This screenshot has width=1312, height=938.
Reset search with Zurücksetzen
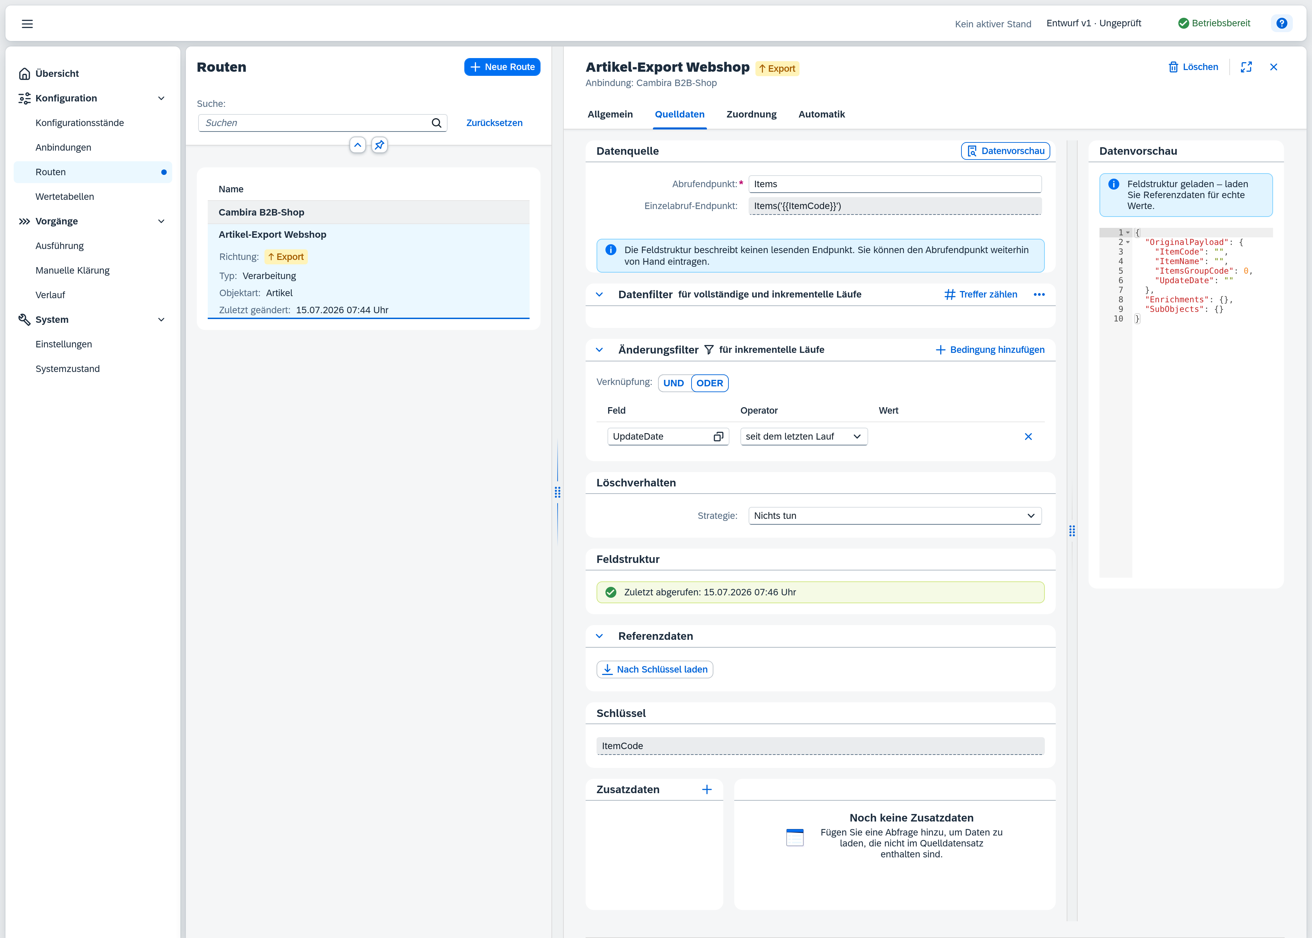coord(494,123)
